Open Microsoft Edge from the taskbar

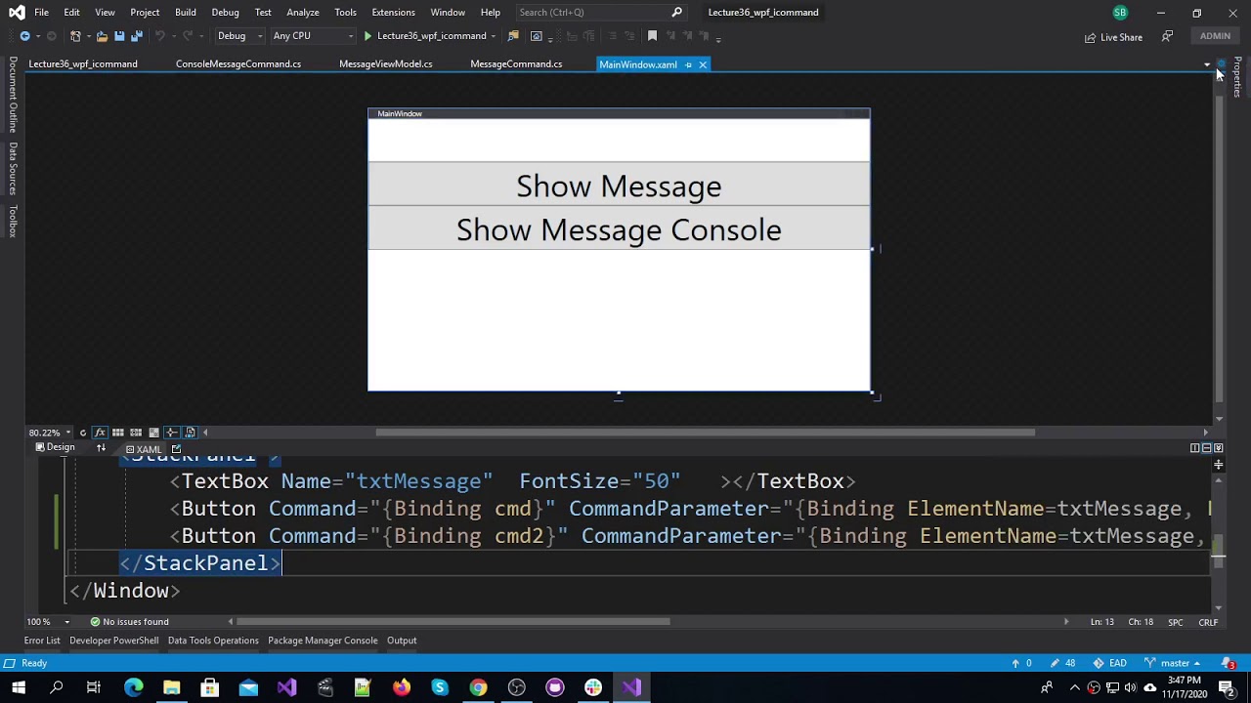pyautogui.click(x=133, y=687)
